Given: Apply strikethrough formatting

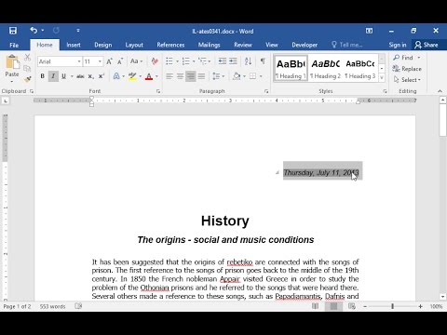Looking at the screenshot, I should [x=80, y=76].
